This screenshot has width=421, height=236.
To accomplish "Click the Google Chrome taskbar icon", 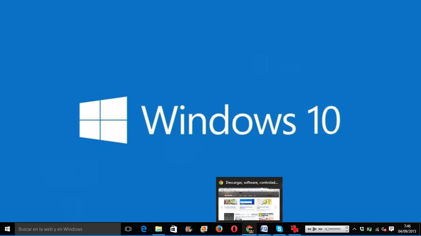I will 249,229.
